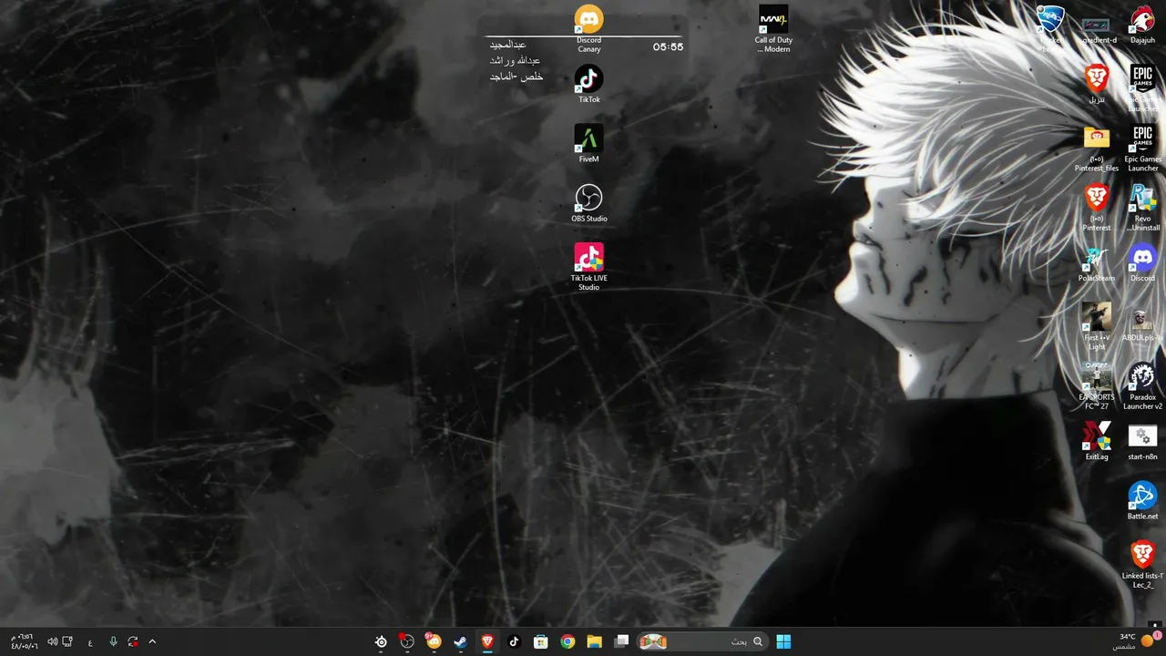Select the FiveM desktop icon

tap(588, 143)
